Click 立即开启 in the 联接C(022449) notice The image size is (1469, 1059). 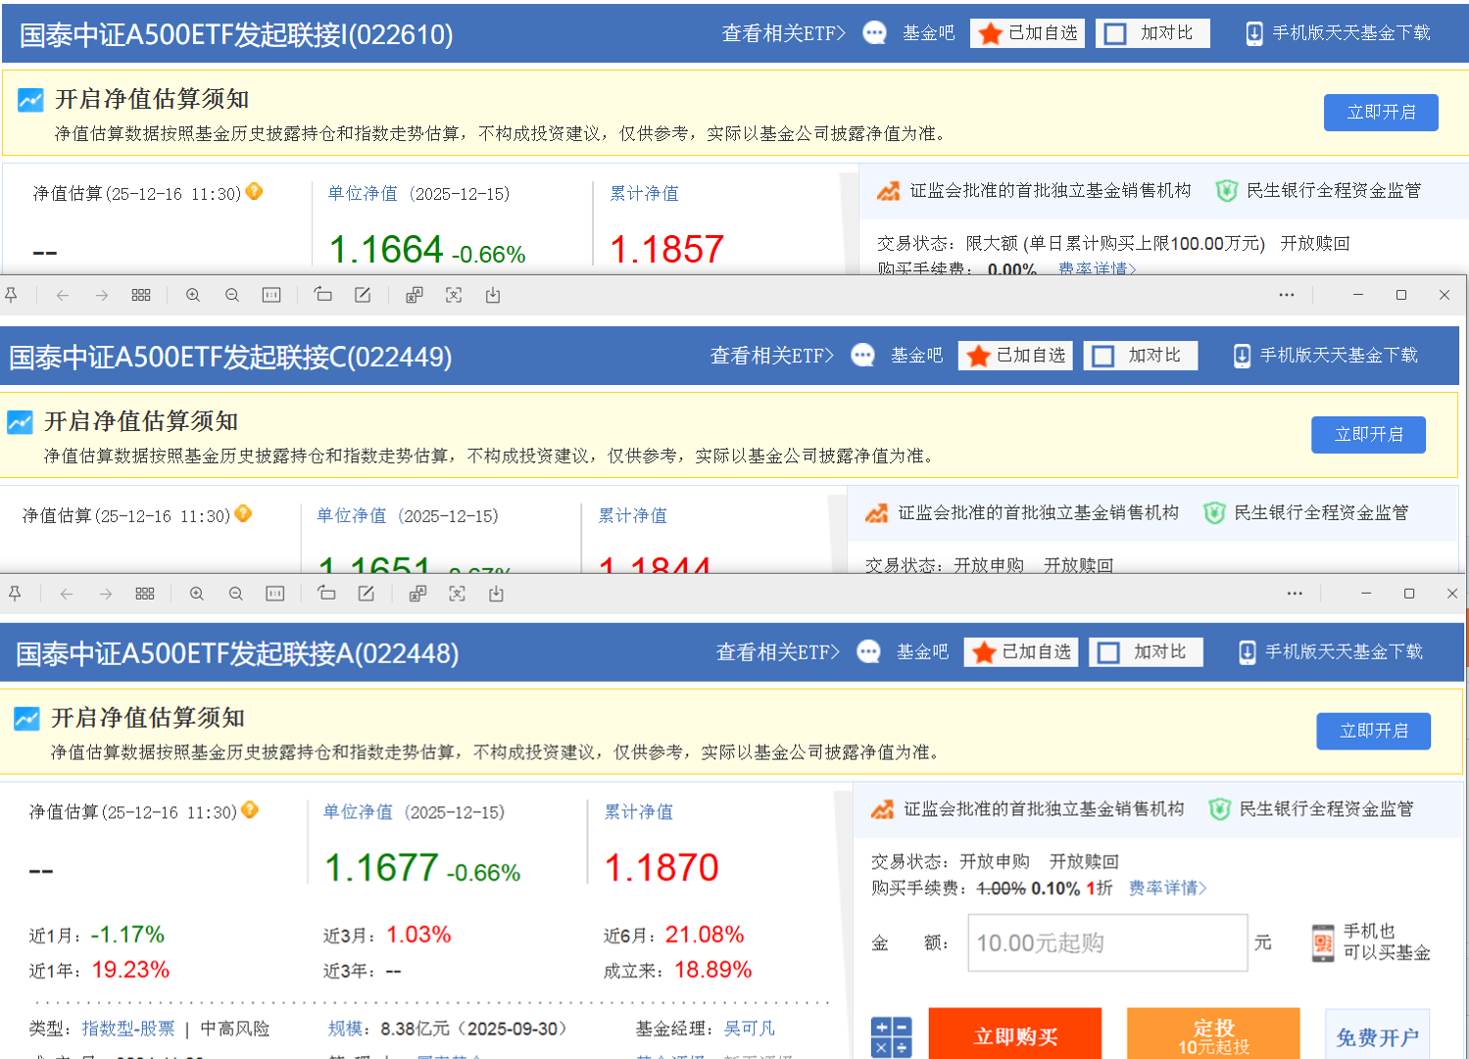[x=1368, y=435]
